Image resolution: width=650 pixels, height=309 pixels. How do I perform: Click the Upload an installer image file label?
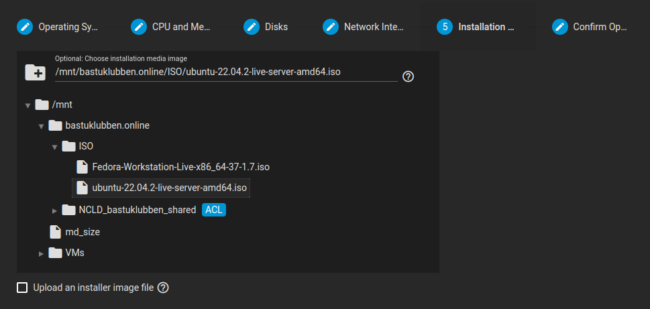click(93, 288)
